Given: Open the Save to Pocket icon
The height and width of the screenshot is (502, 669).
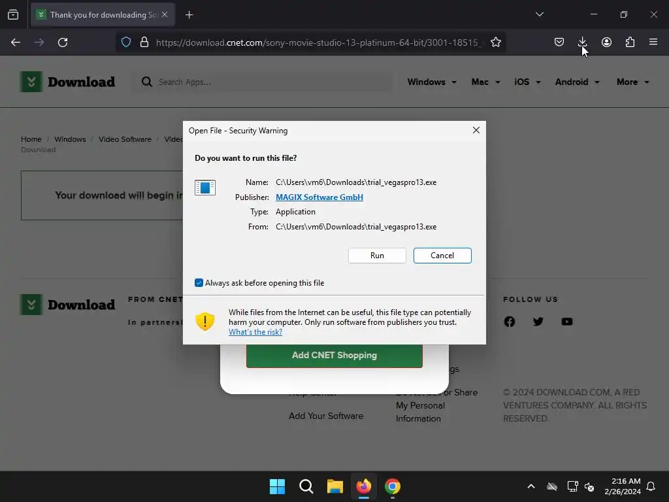Looking at the screenshot, I should (559, 42).
